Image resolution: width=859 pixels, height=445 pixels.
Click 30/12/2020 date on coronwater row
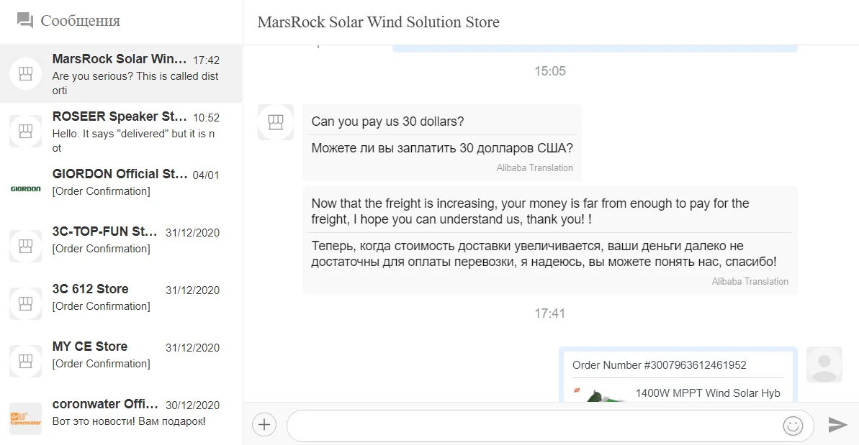(x=193, y=405)
